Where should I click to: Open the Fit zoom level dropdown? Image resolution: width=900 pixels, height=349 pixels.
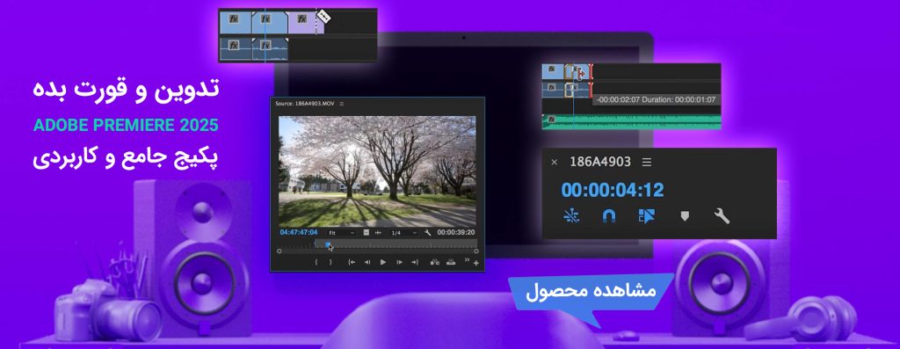point(341,233)
